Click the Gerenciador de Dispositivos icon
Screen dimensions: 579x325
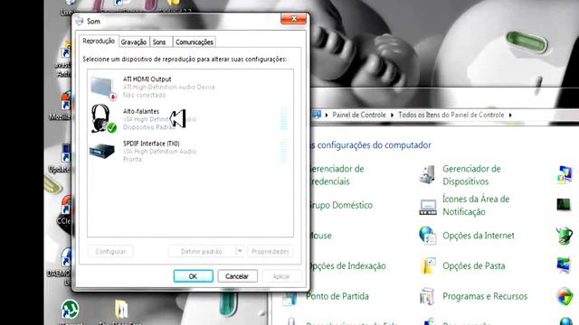tap(428, 174)
